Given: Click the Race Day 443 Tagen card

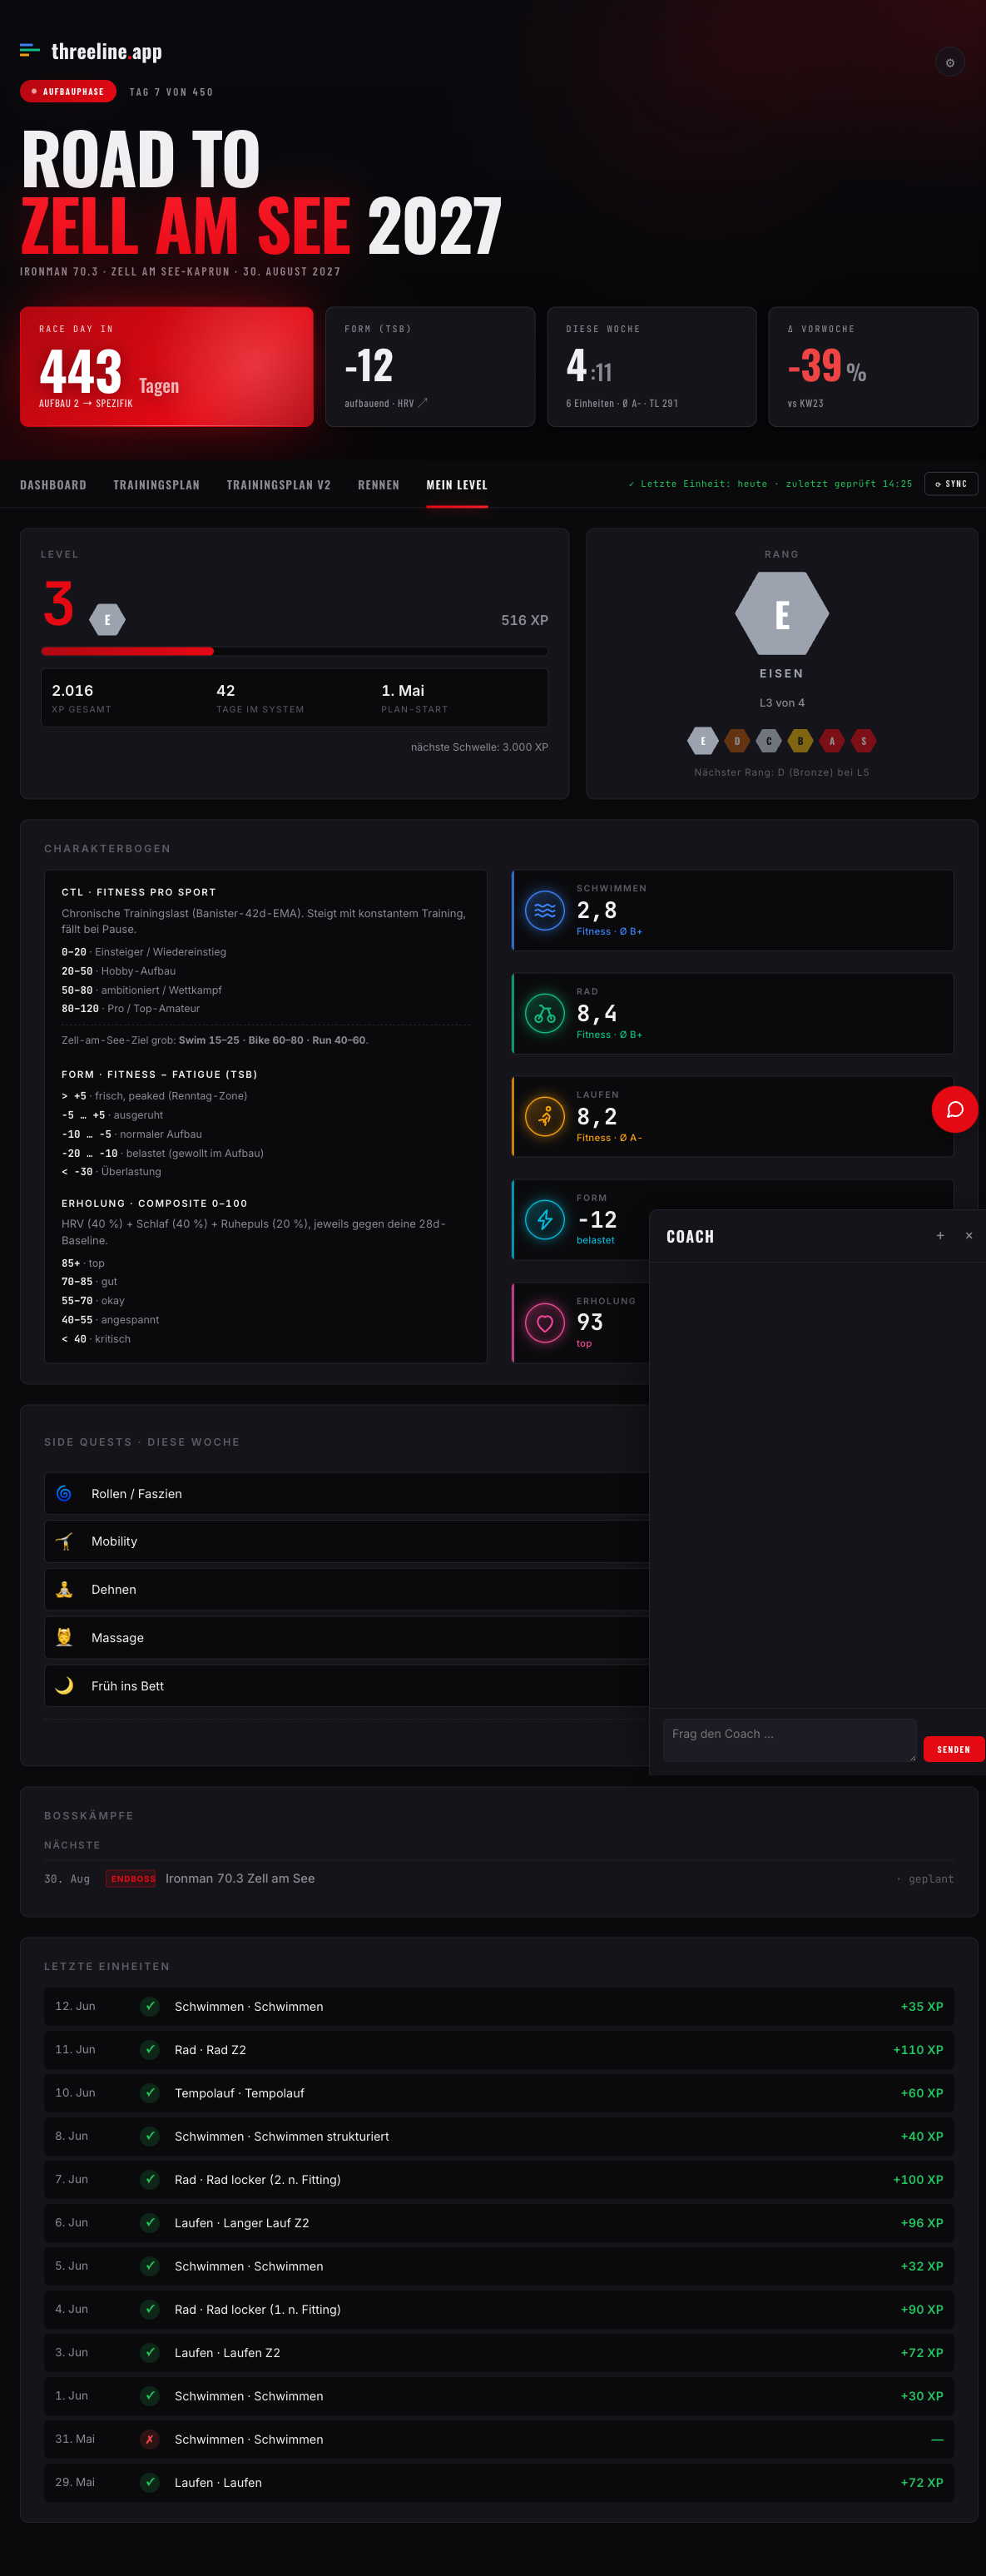Looking at the screenshot, I should click(x=166, y=367).
